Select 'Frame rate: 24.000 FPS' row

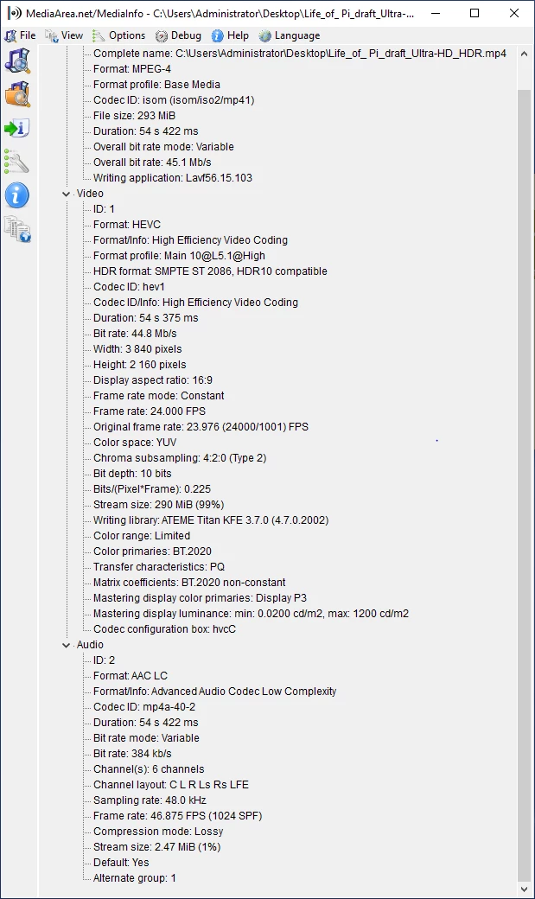[x=149, y=411]
